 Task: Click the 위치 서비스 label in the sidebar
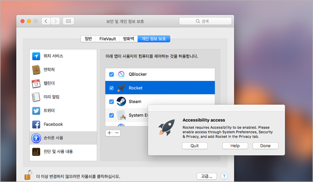coord(53,56)
